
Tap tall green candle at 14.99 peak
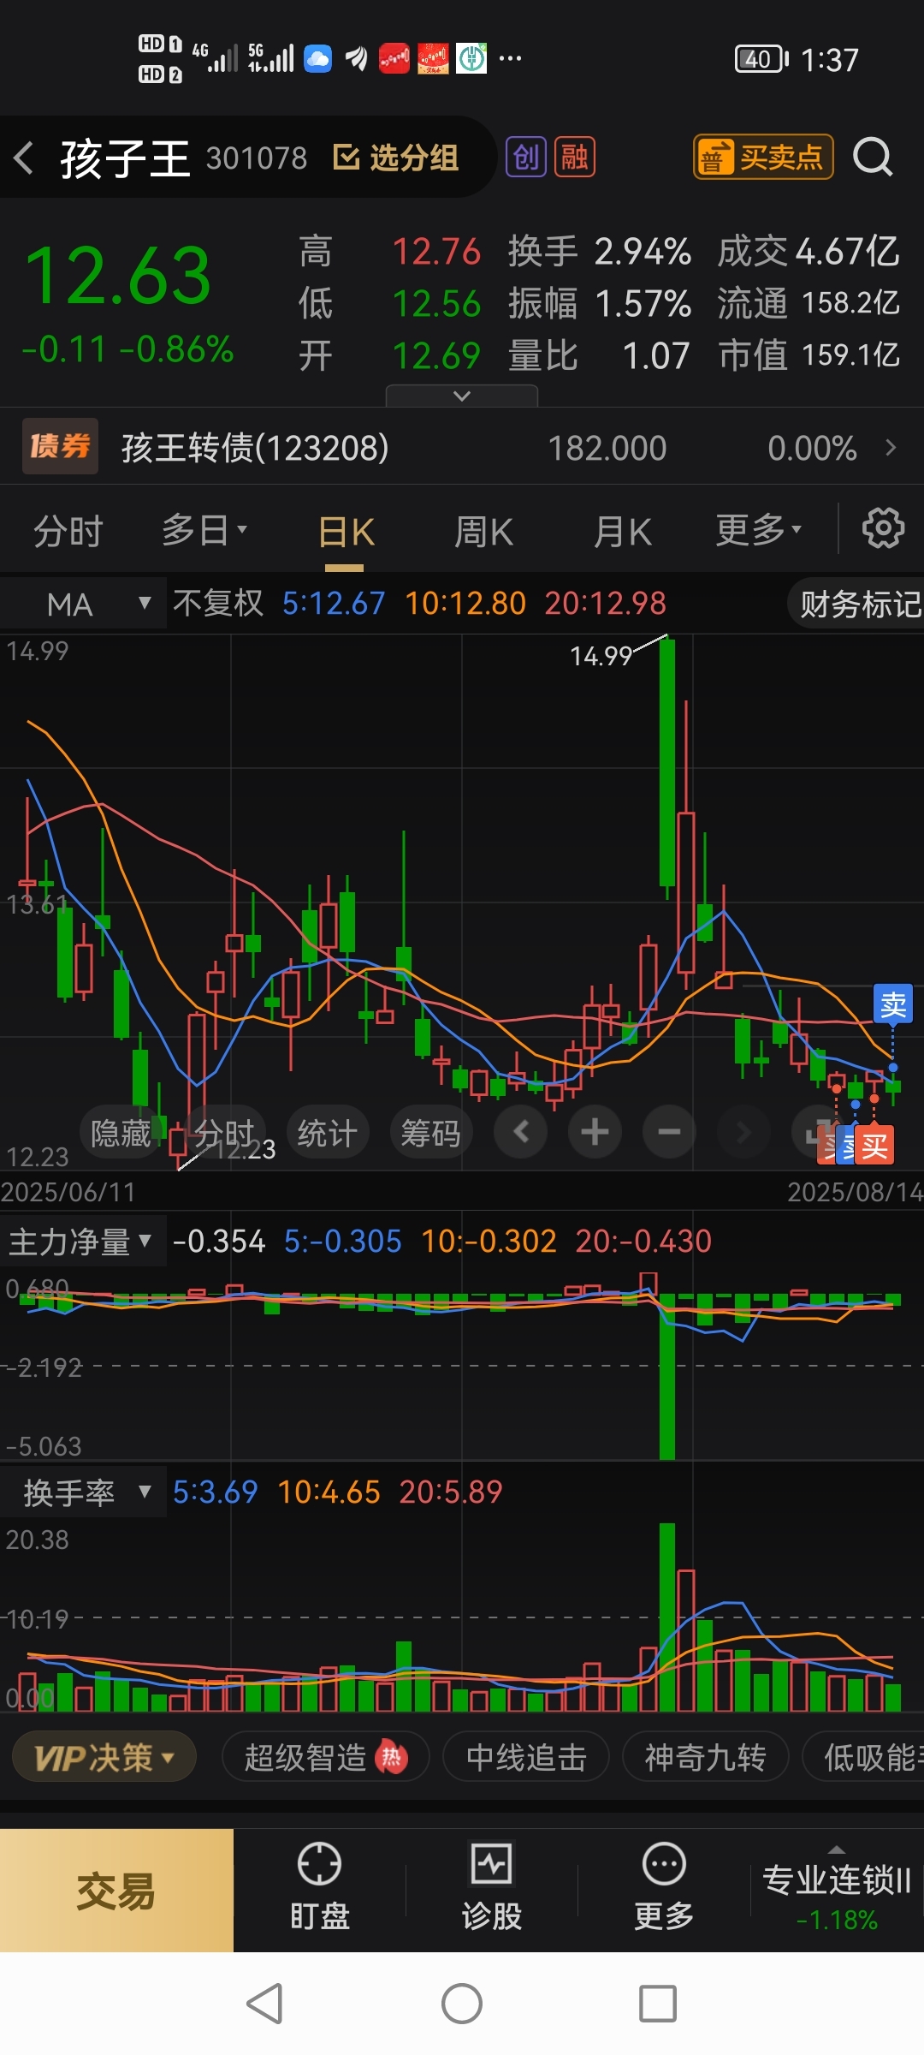667,762
